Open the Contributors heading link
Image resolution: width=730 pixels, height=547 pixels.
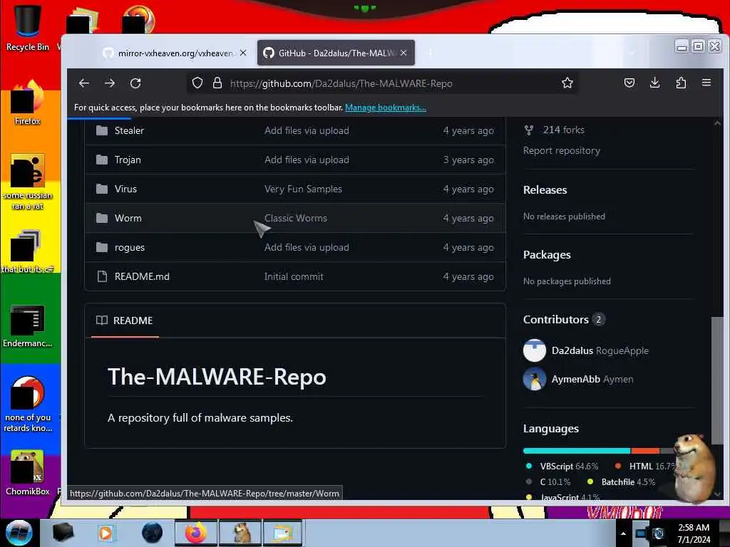pos(556,320)
